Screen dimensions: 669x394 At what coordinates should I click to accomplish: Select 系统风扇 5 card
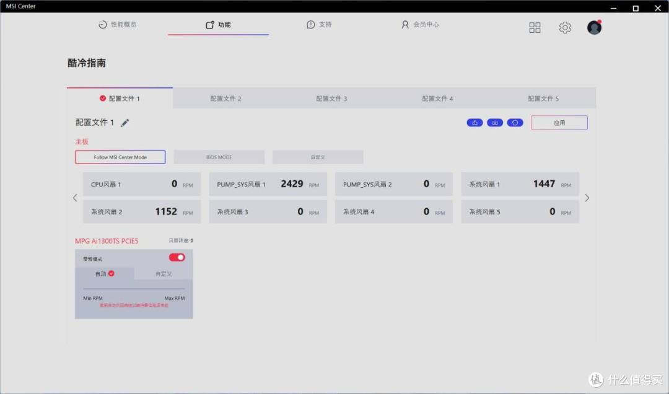520,212
